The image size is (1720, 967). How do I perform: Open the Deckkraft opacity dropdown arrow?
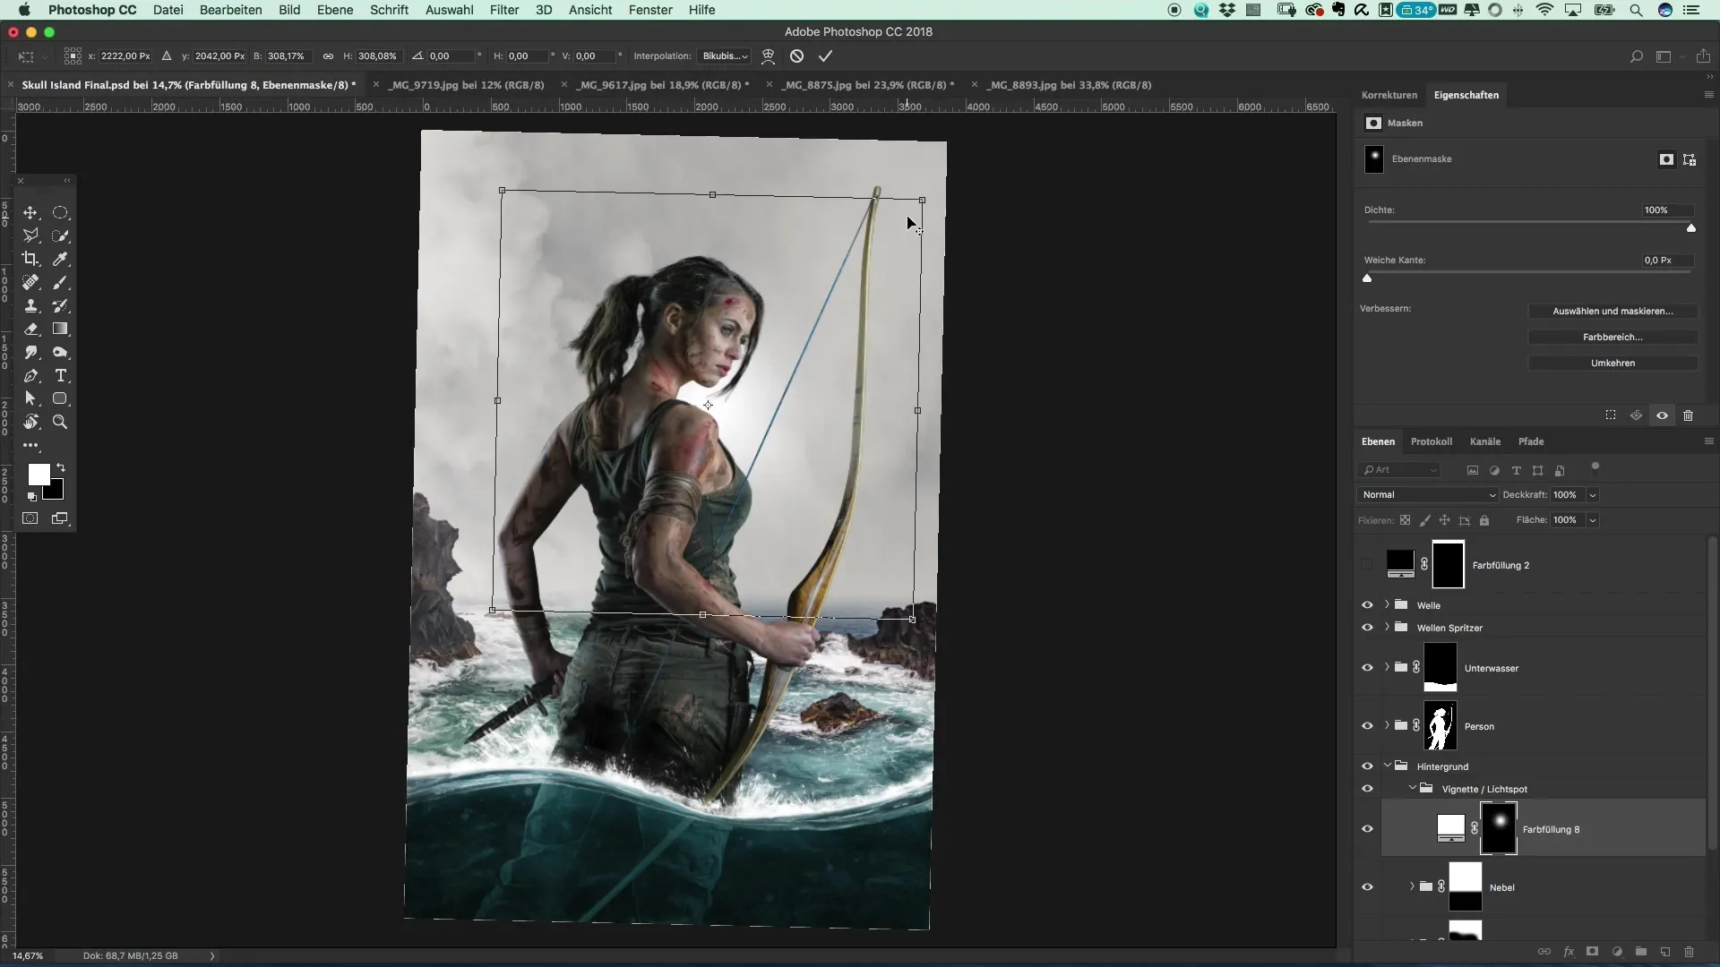point(1593,495)
